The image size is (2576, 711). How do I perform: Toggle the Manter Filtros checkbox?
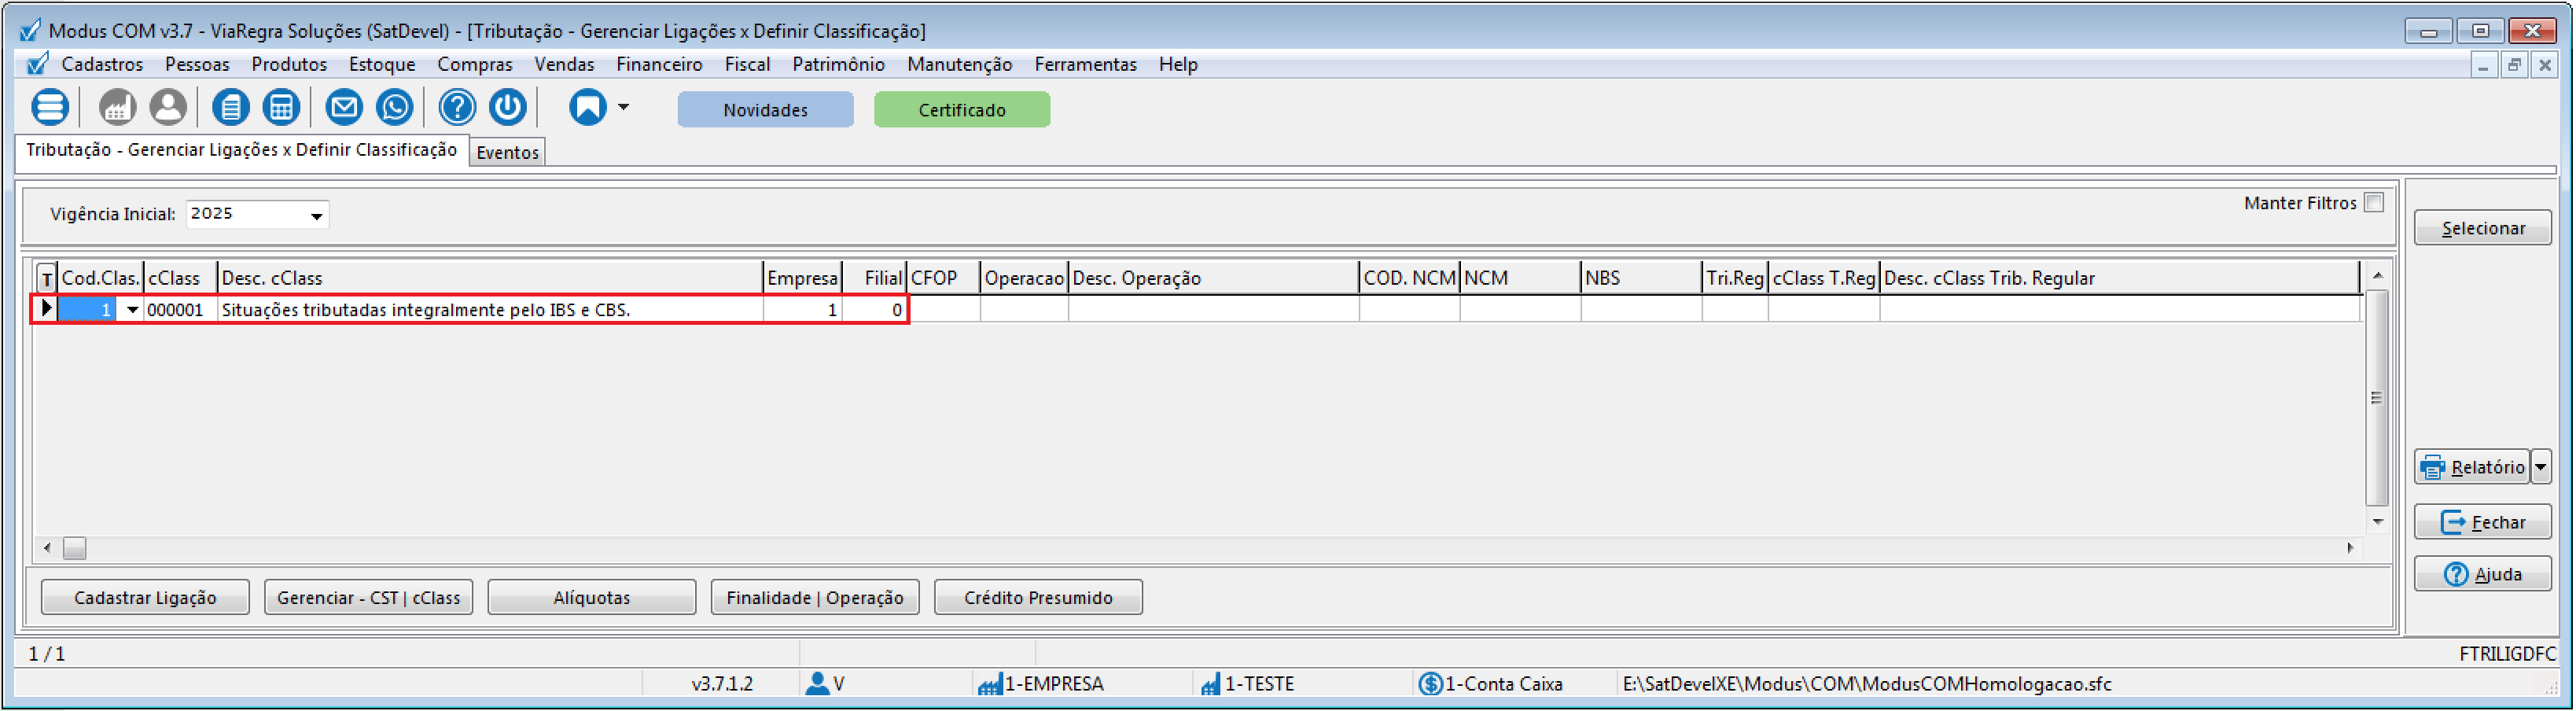click(2374, 203)
